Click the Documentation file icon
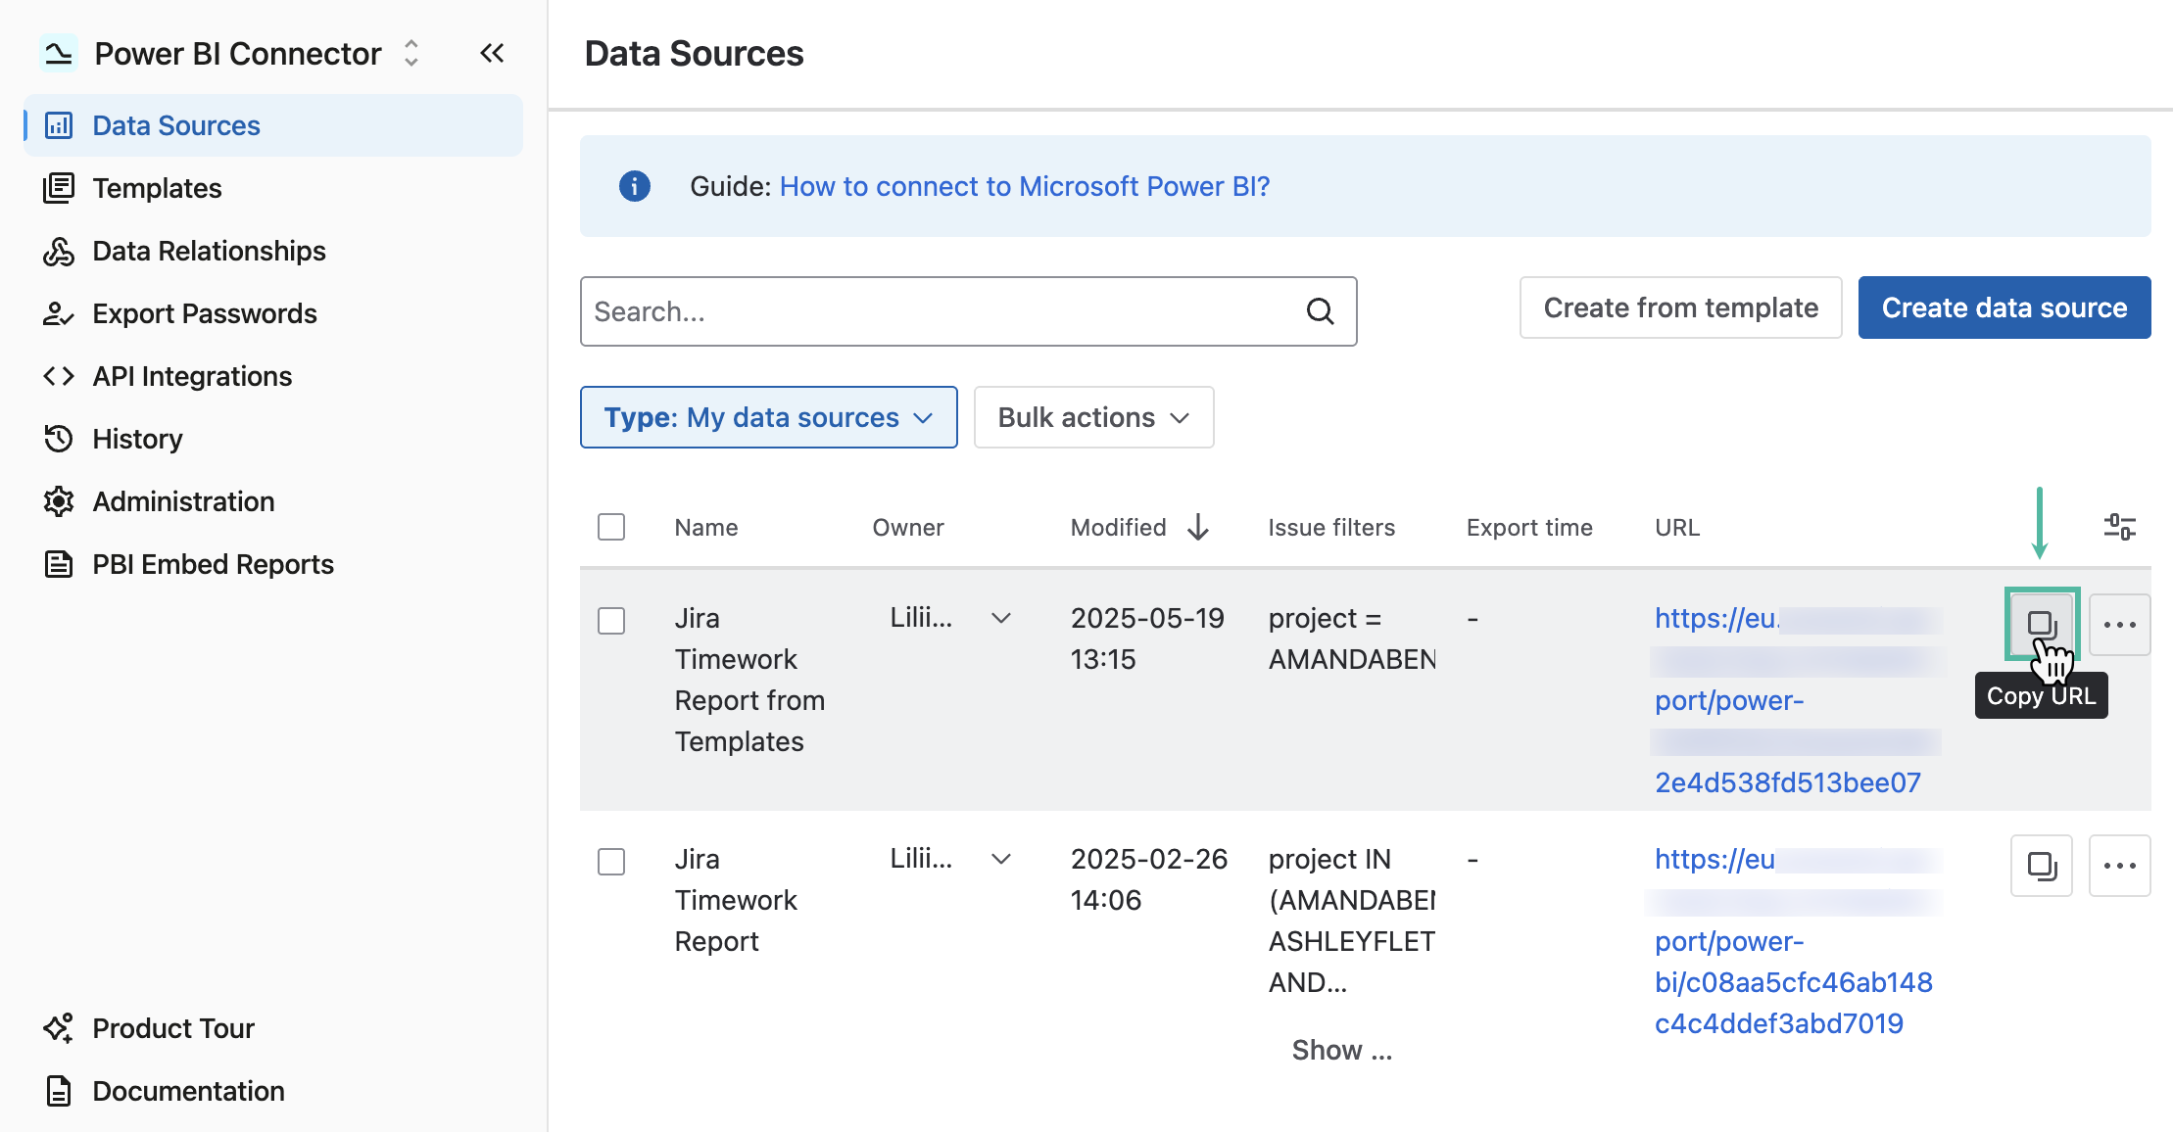This screenshot has width=2173, height=1134. point(59,1091)
